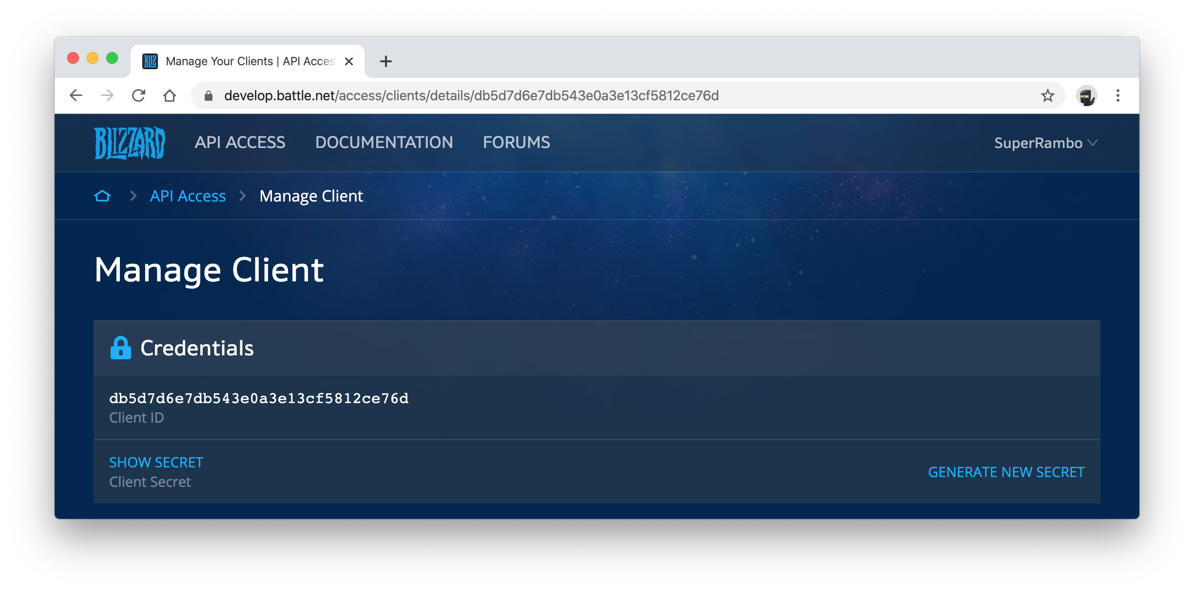Click GENERATE NEW SECRET

1006,472
